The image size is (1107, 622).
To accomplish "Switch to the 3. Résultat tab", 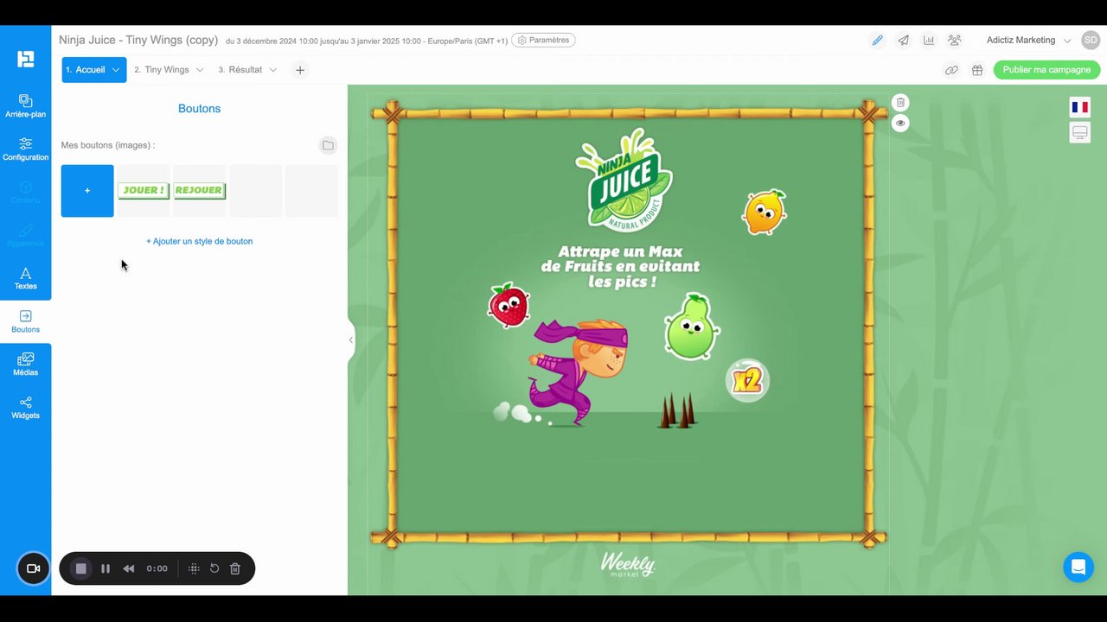I will 247,70.
